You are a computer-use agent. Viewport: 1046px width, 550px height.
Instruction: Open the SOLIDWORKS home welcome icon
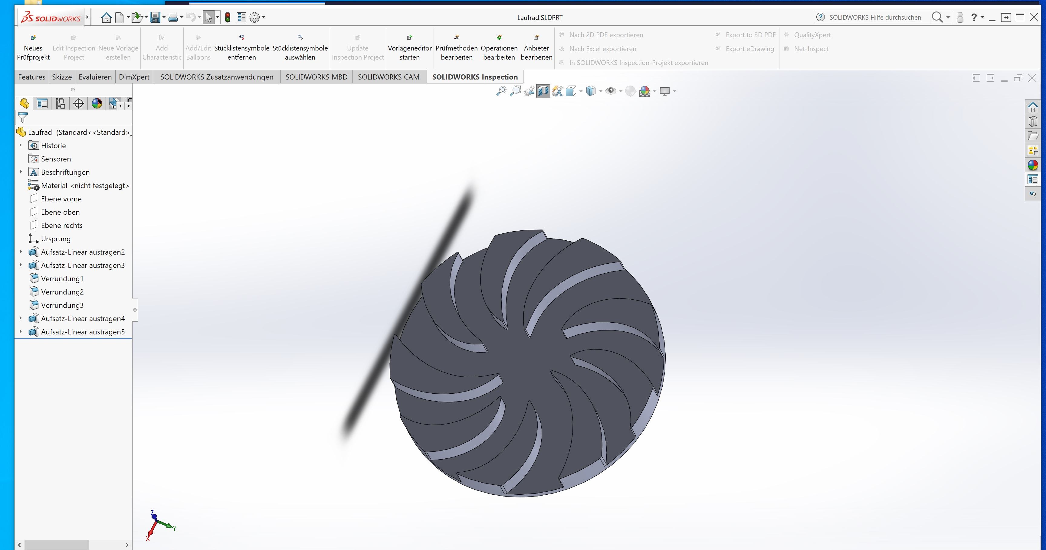click(x=106, y=18)
